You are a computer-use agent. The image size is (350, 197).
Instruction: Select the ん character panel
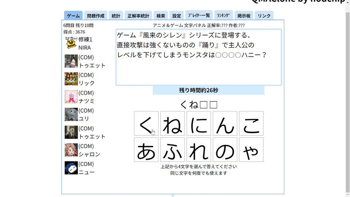coord(225,123)
